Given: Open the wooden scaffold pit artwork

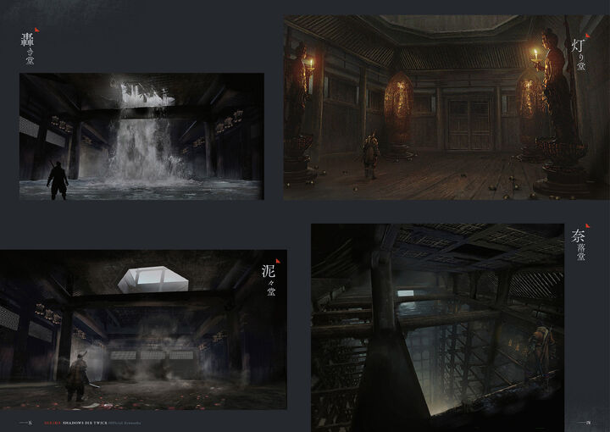Looking at the screenshot, I should tap(438, 328).
